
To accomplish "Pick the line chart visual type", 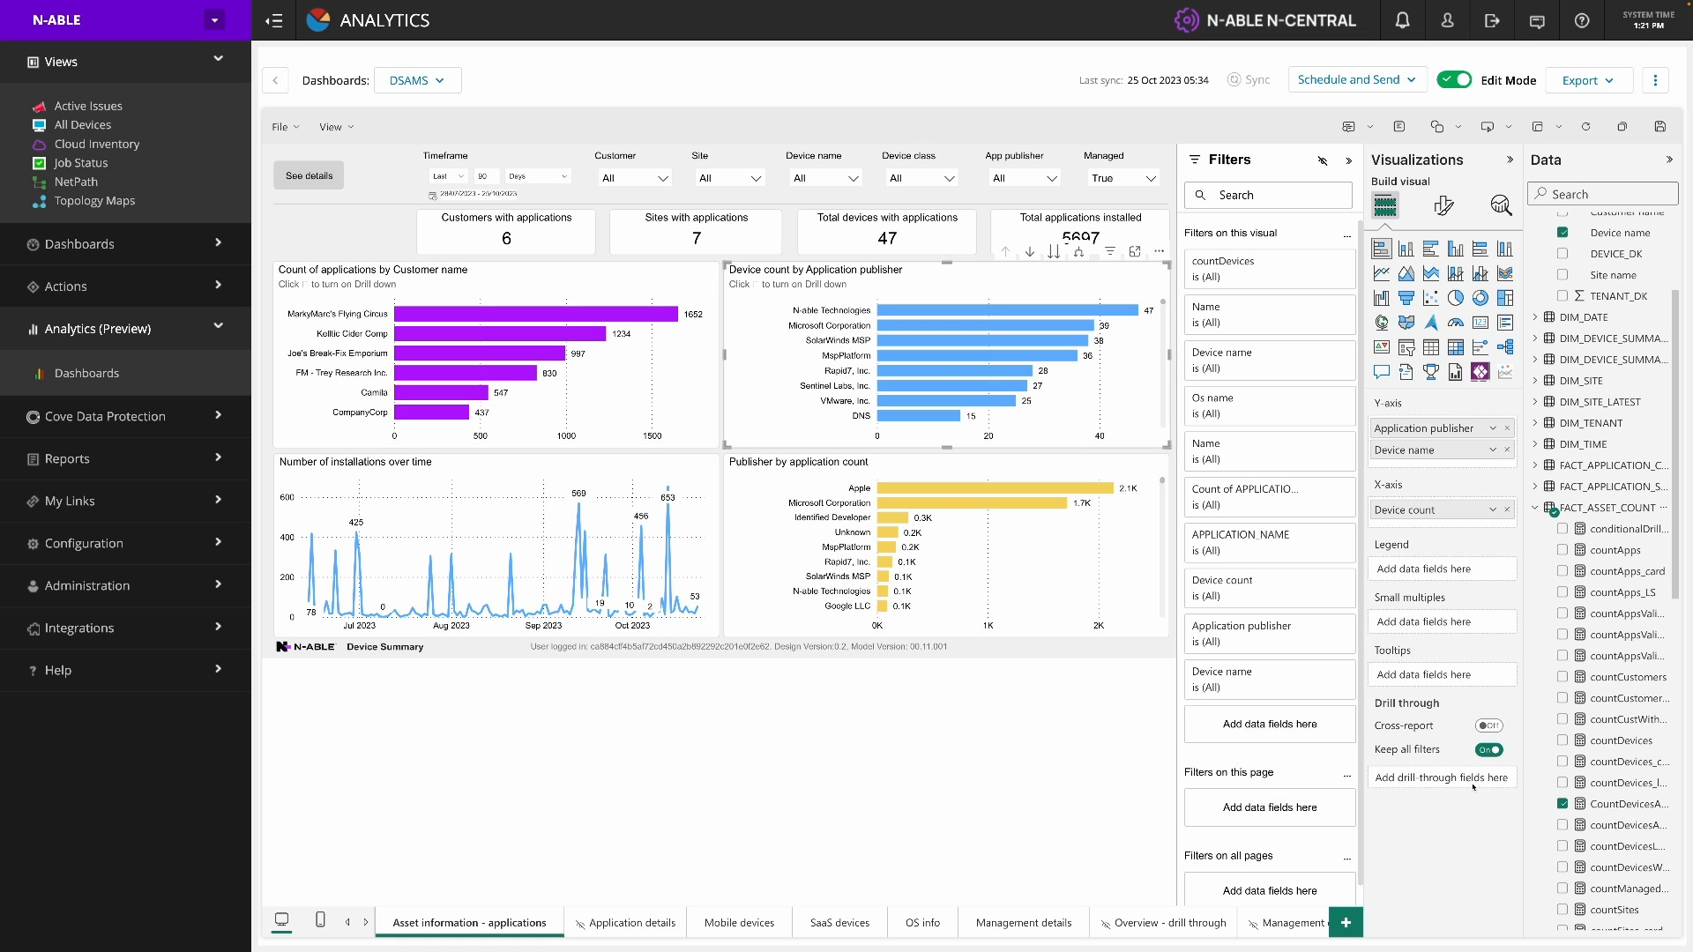I will coord(1382,273).
